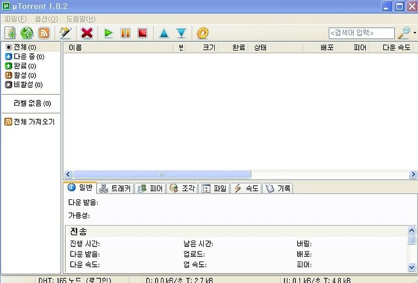The height and width of the screenshot is (283, 418).
Task: Sort by 크기 column header
Action: [x=203, y=48]
